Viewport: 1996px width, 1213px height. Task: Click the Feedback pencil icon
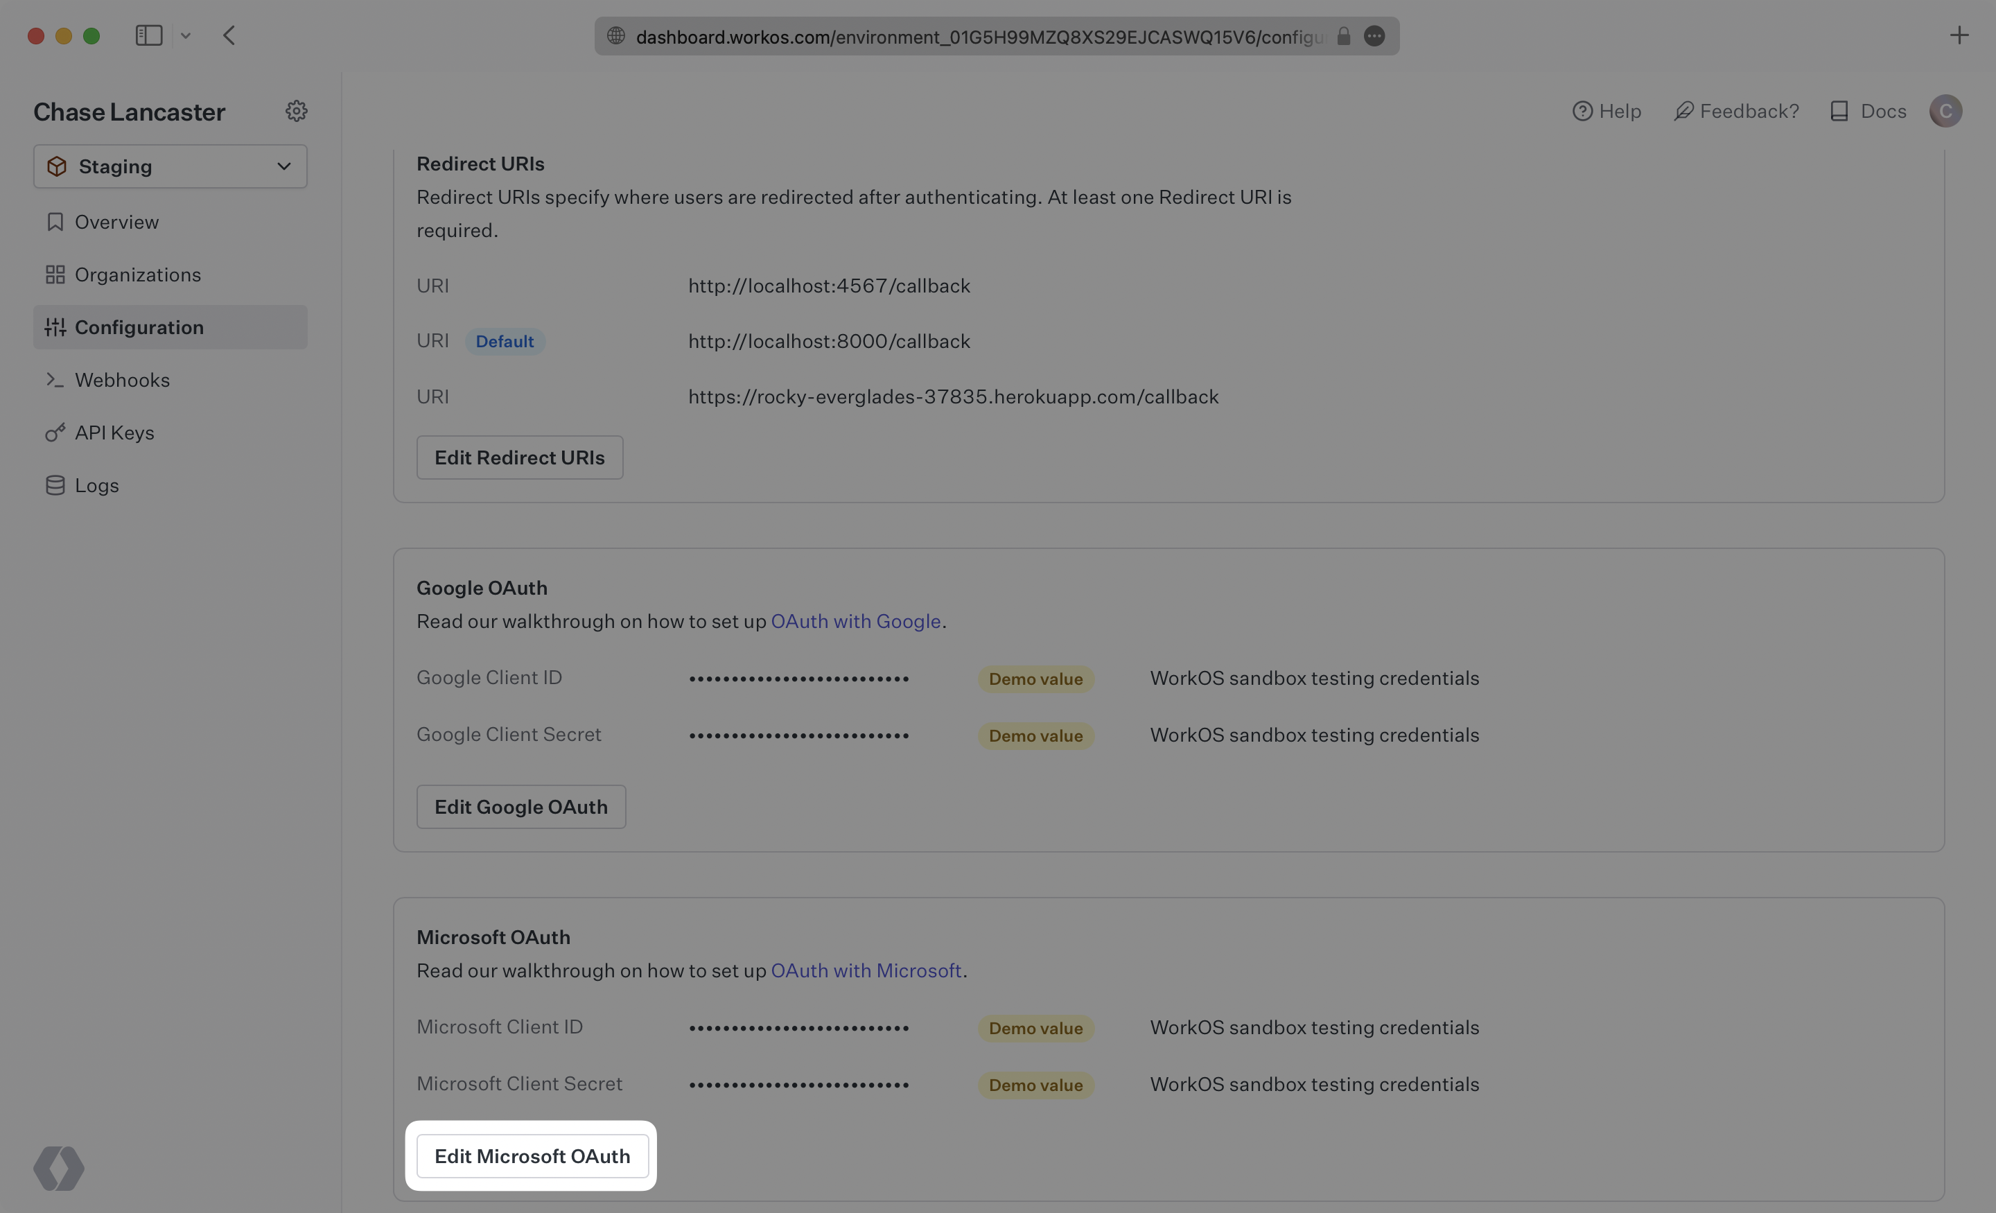point(1684,111)
